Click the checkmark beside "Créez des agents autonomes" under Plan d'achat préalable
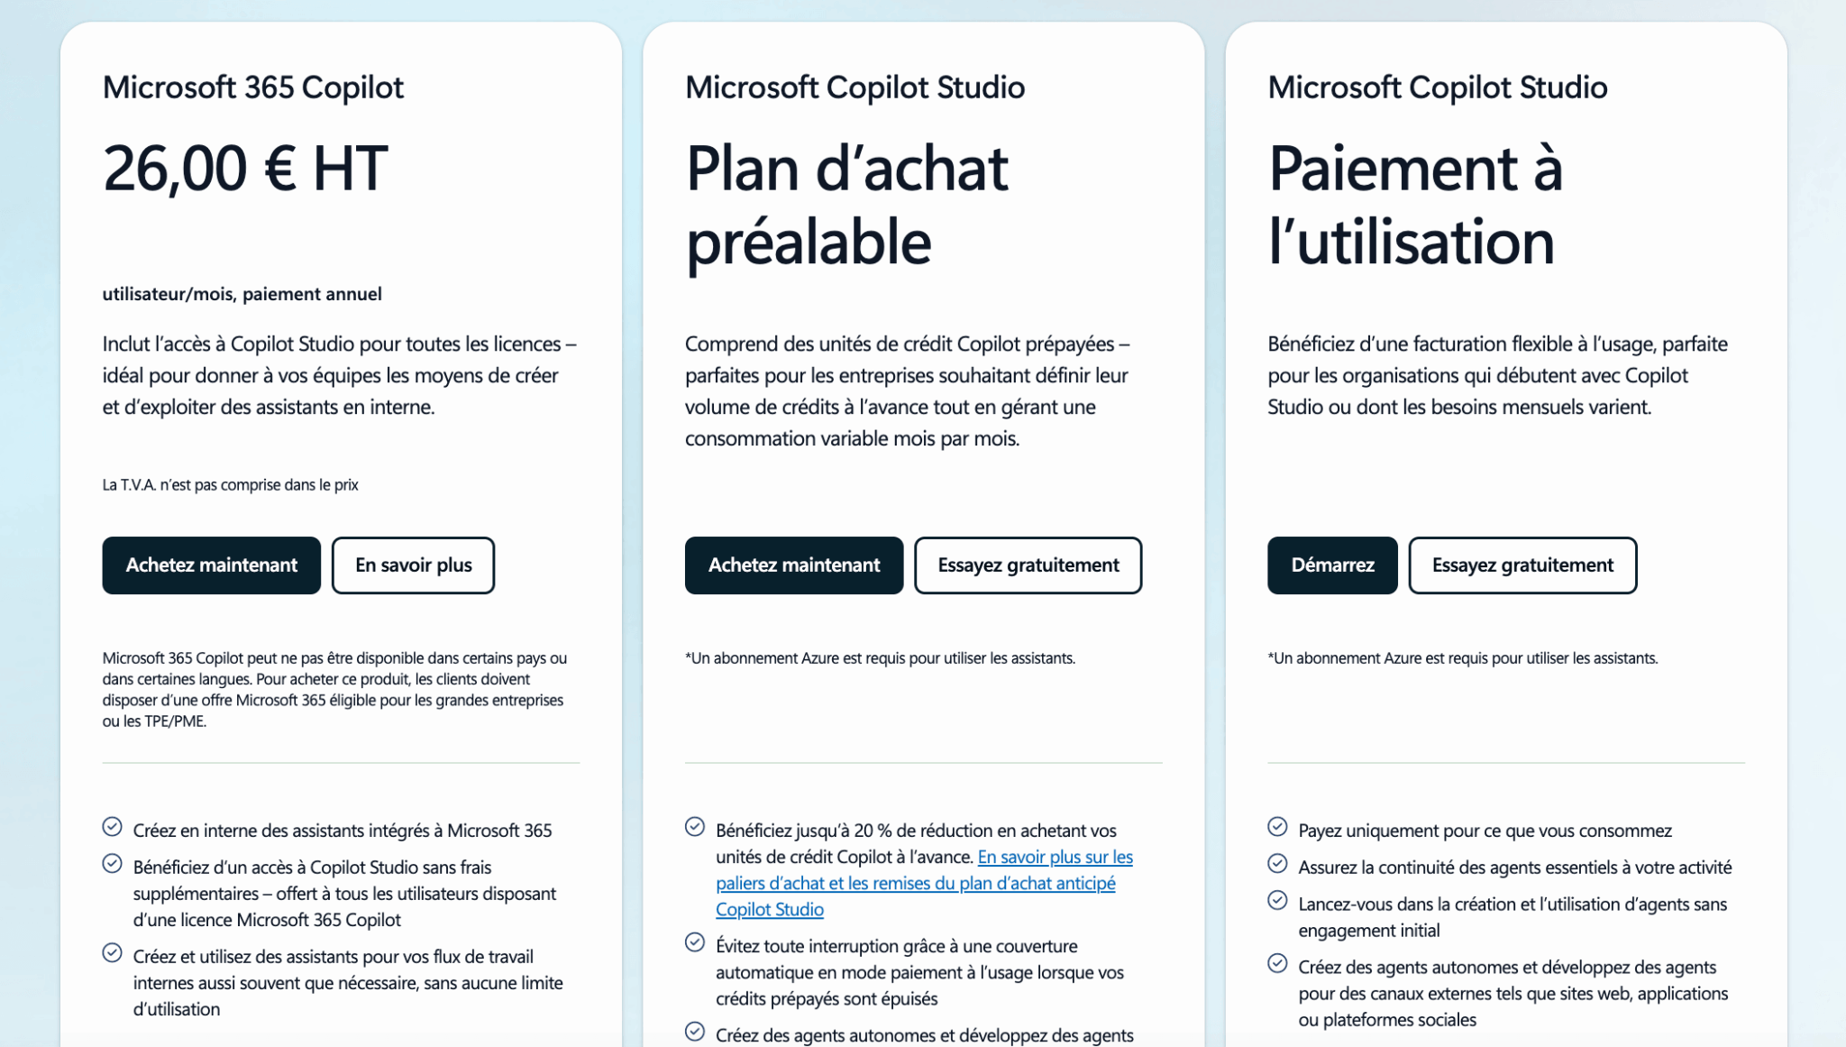 (x=694, y=1031)
